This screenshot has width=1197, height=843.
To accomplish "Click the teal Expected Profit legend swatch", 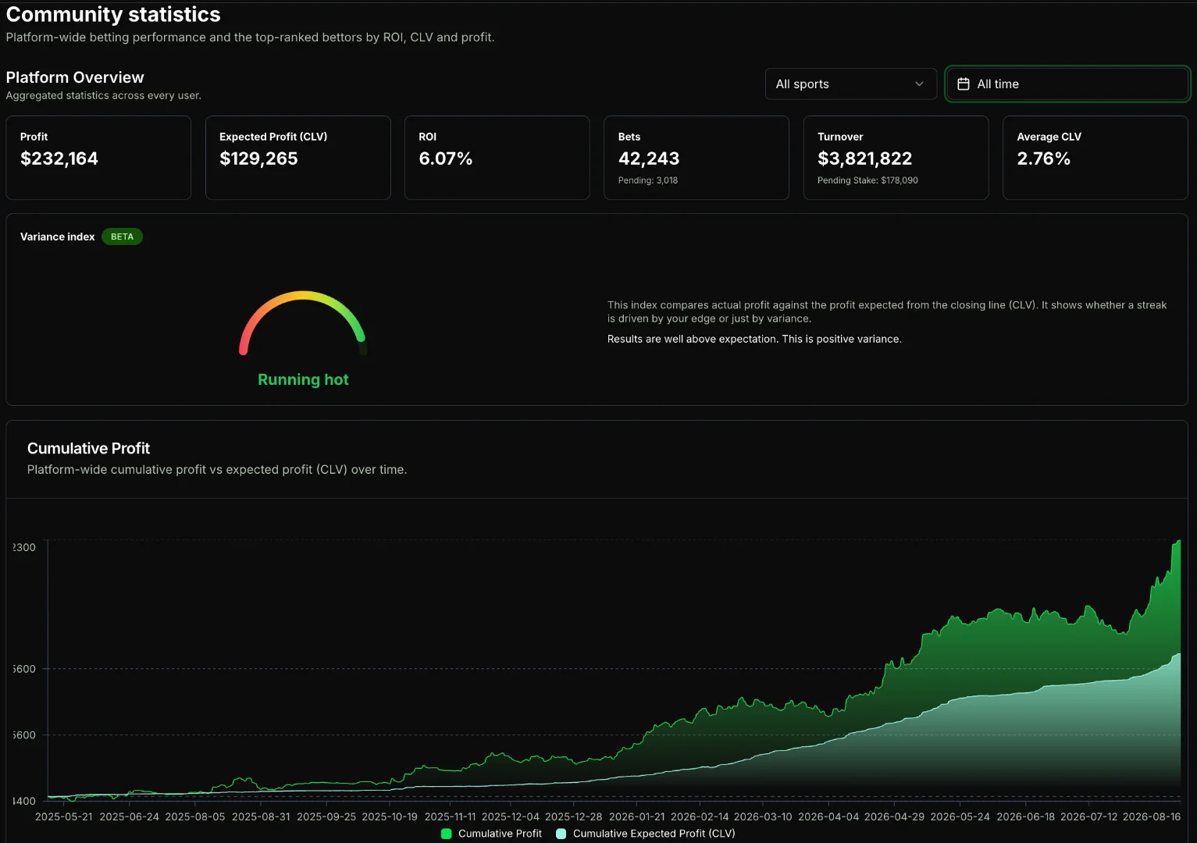I will coord(561,834).
